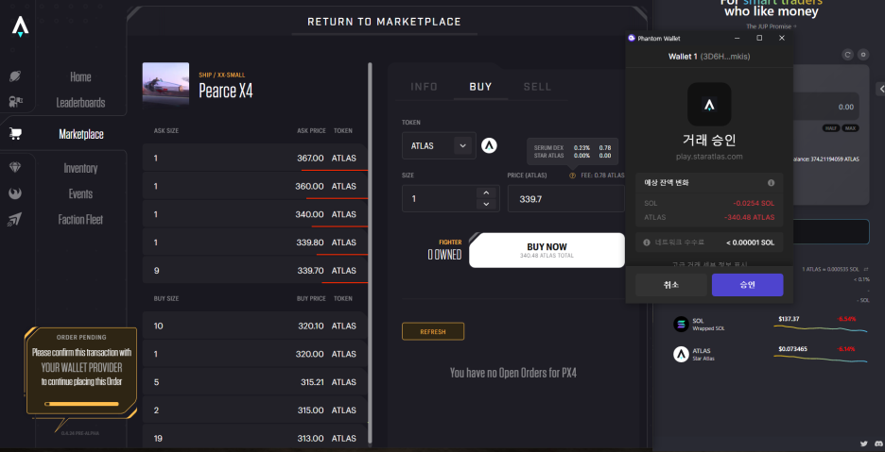Maximize the Phantom Wallet window
Screen dimensions: 885x452
(x=759, y=38)
